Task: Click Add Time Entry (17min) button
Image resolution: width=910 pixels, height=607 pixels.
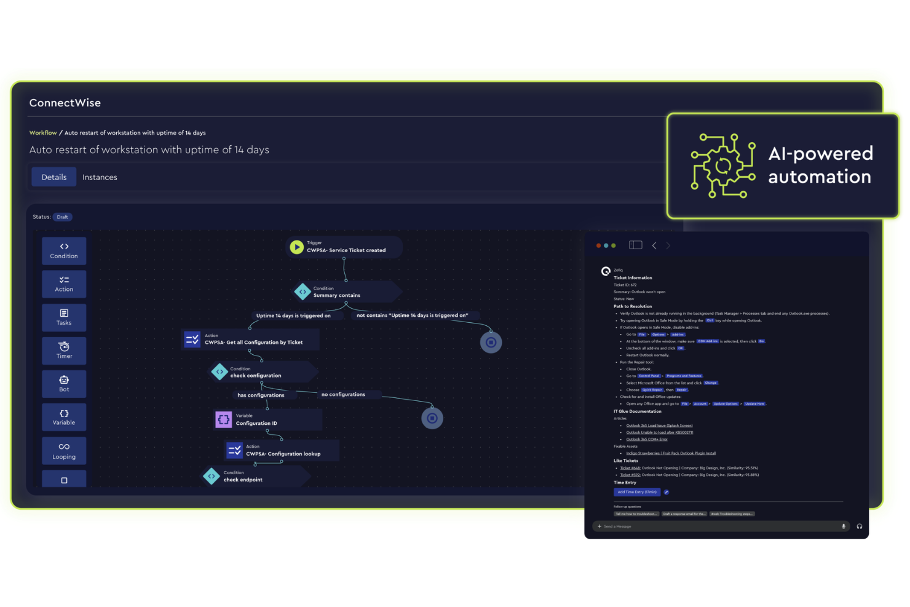Action: pos(637,492)
